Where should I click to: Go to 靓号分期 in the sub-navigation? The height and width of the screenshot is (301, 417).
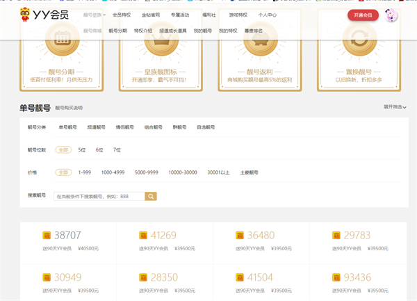118,31
